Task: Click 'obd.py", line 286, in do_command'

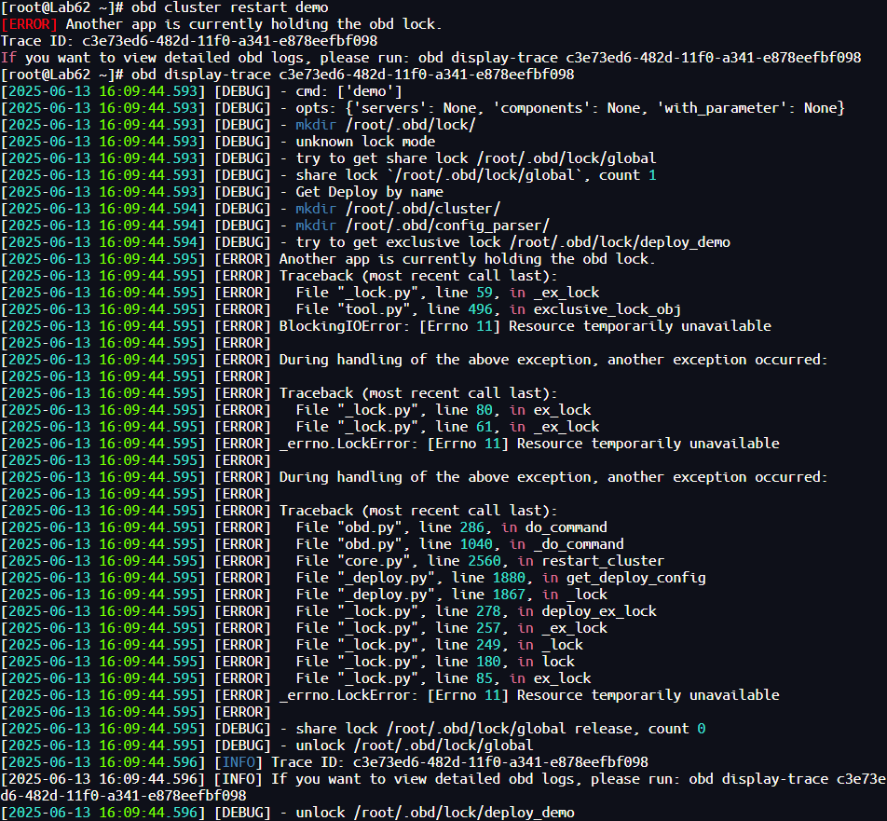Action: point(451,527)
